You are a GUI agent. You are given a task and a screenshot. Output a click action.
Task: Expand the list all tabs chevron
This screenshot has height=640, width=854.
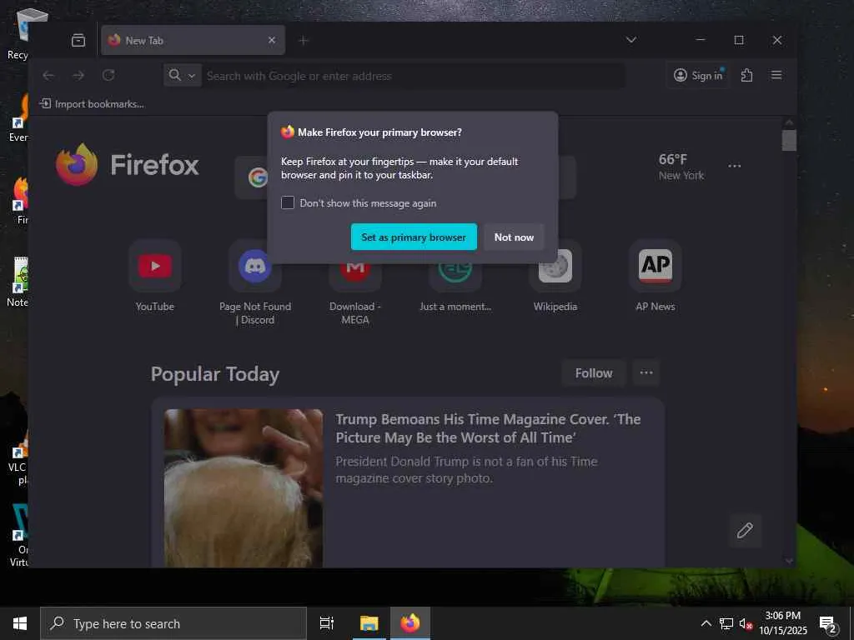[x=630, y=40]
